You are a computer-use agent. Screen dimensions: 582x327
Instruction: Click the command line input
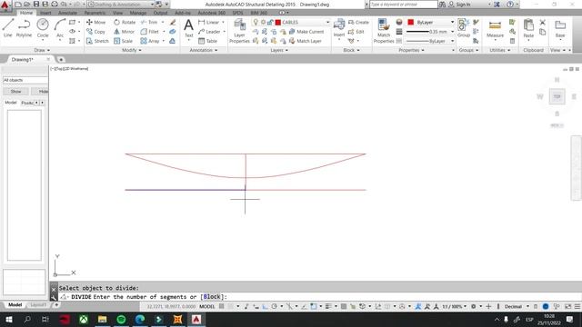click(319, 297)
